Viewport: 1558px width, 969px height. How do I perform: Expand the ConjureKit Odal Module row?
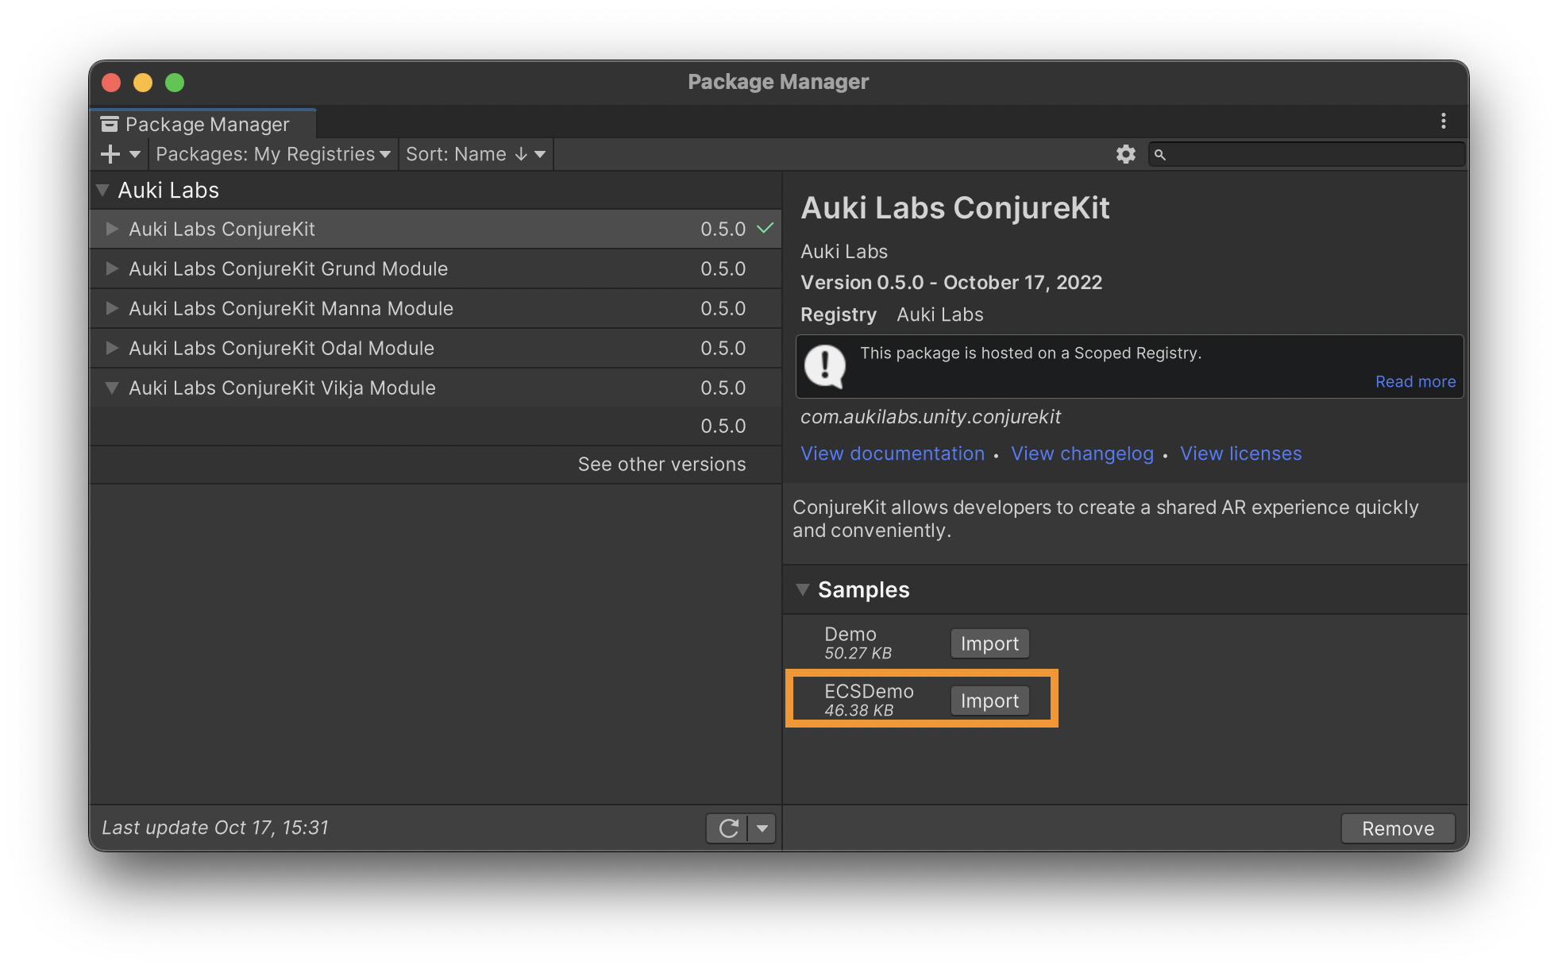112,348
